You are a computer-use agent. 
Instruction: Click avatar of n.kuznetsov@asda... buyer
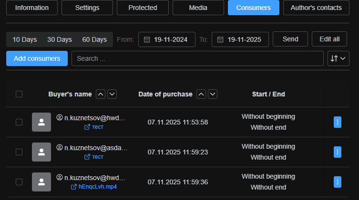coord(41,152)
